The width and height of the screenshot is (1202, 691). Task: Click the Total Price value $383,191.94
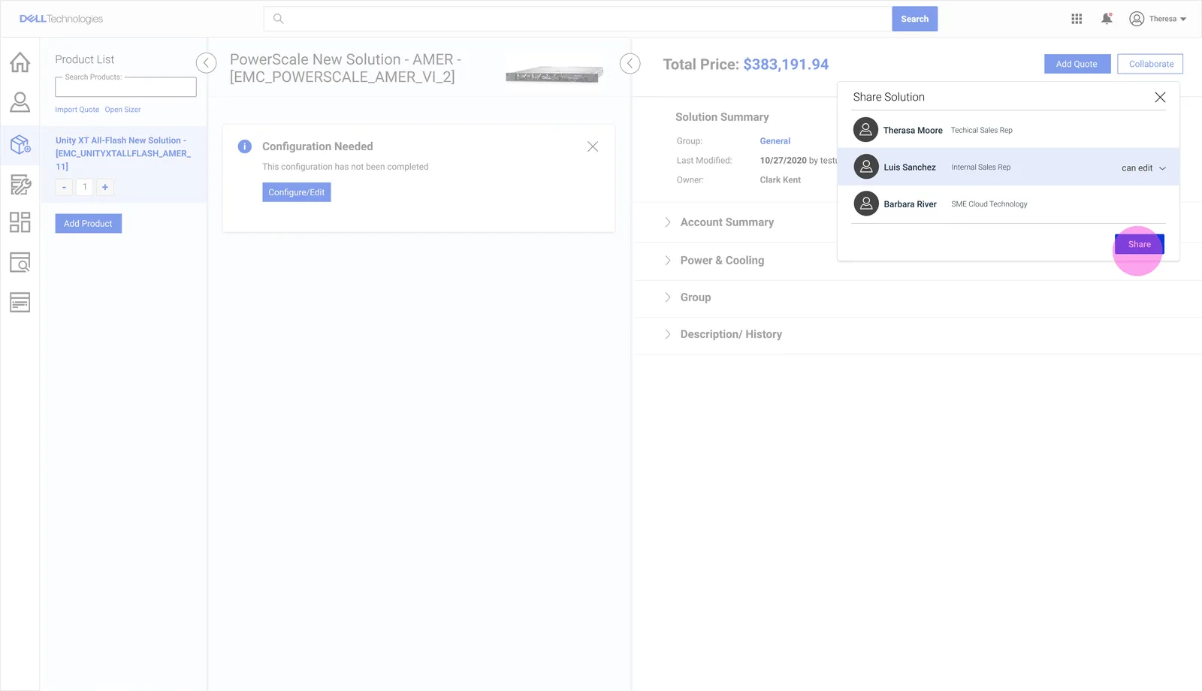pos(786,65)
